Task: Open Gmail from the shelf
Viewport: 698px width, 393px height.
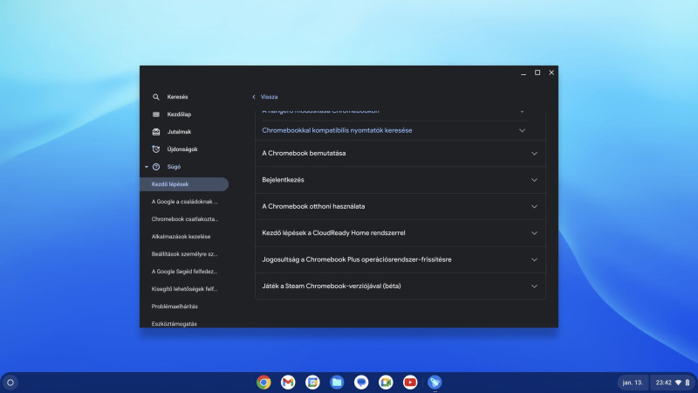Action: coord(288,383)
